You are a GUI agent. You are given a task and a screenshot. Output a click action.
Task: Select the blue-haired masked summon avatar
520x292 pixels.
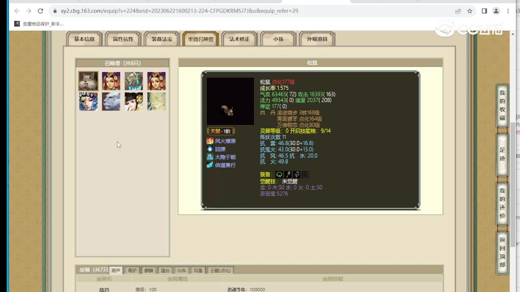tap(88, 101)
